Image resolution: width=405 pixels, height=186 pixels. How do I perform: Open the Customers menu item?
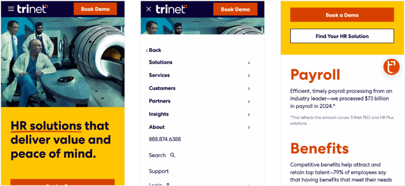point(162,88)
